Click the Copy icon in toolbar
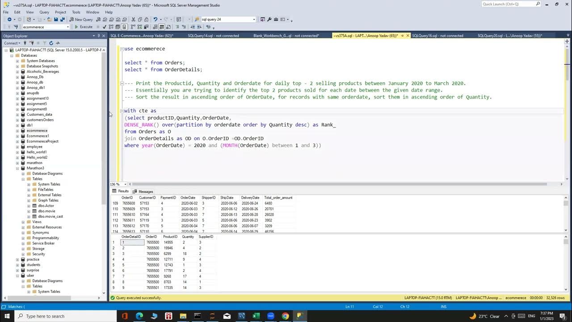This screenshot has width=572, height=322. (139, 20)
